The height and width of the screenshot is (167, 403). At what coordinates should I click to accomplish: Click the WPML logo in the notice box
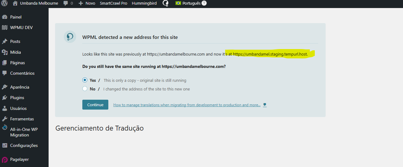70,37
